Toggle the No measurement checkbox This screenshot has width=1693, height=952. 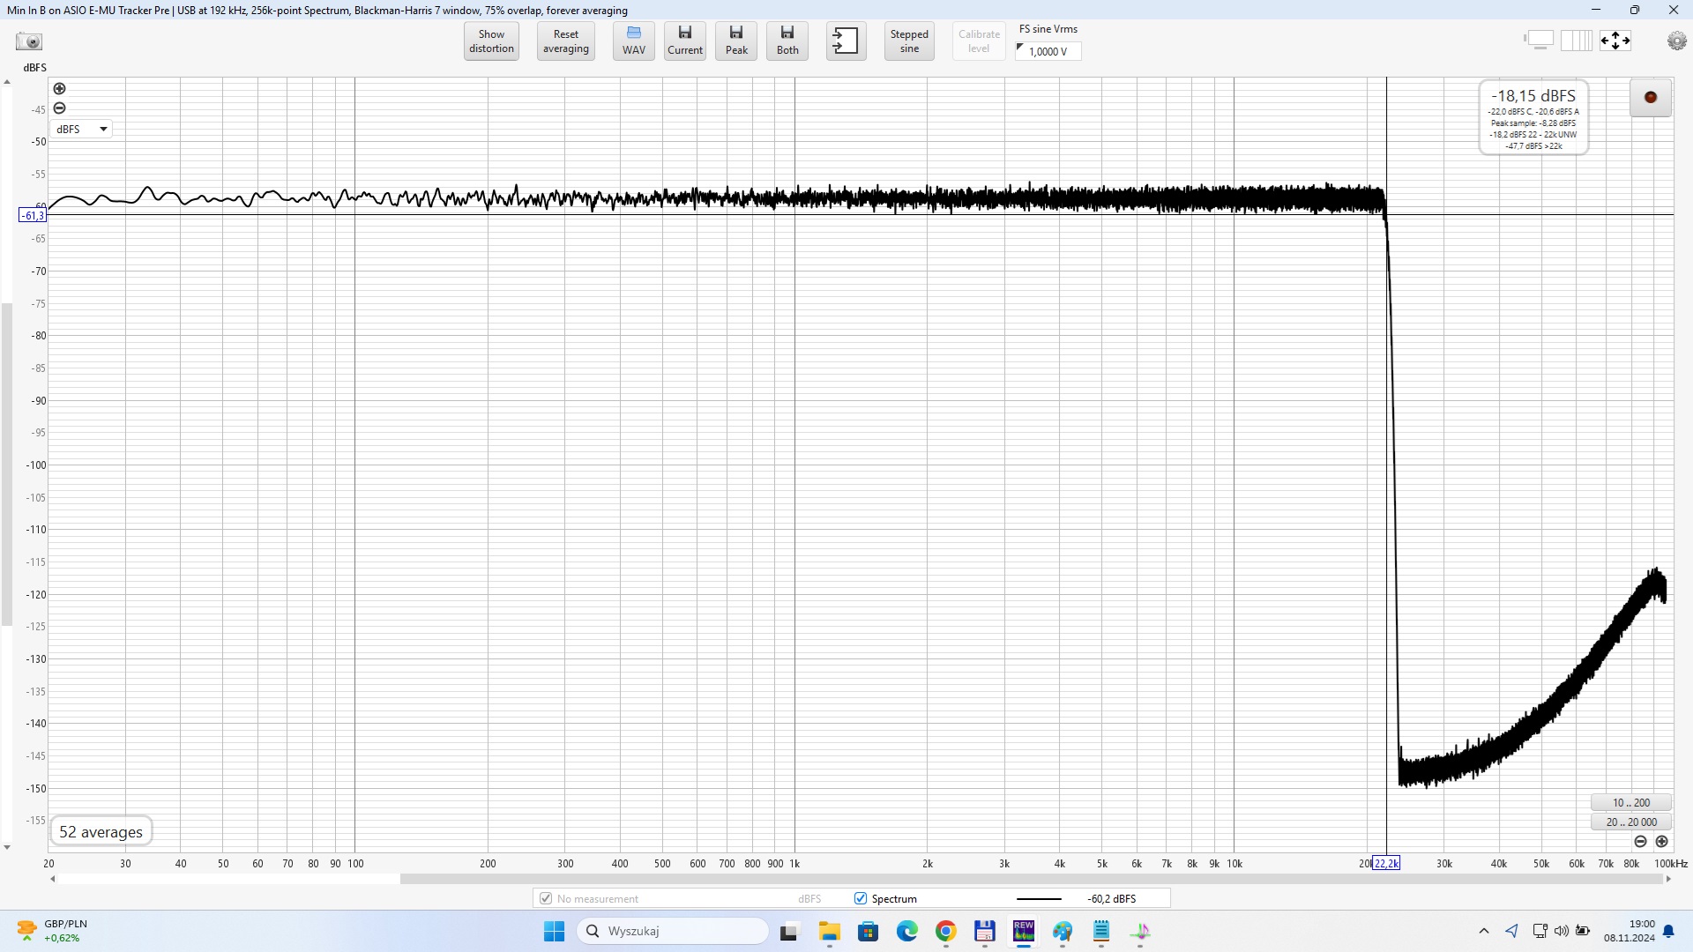click(x=546, y=898)
